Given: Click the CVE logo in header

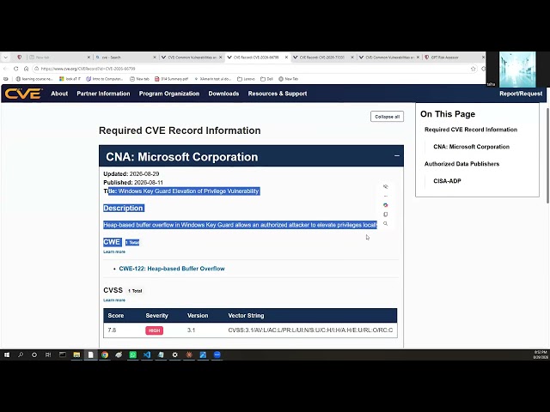Looking at the screenshot, I should pyautogui.click(x=23, y=94).
